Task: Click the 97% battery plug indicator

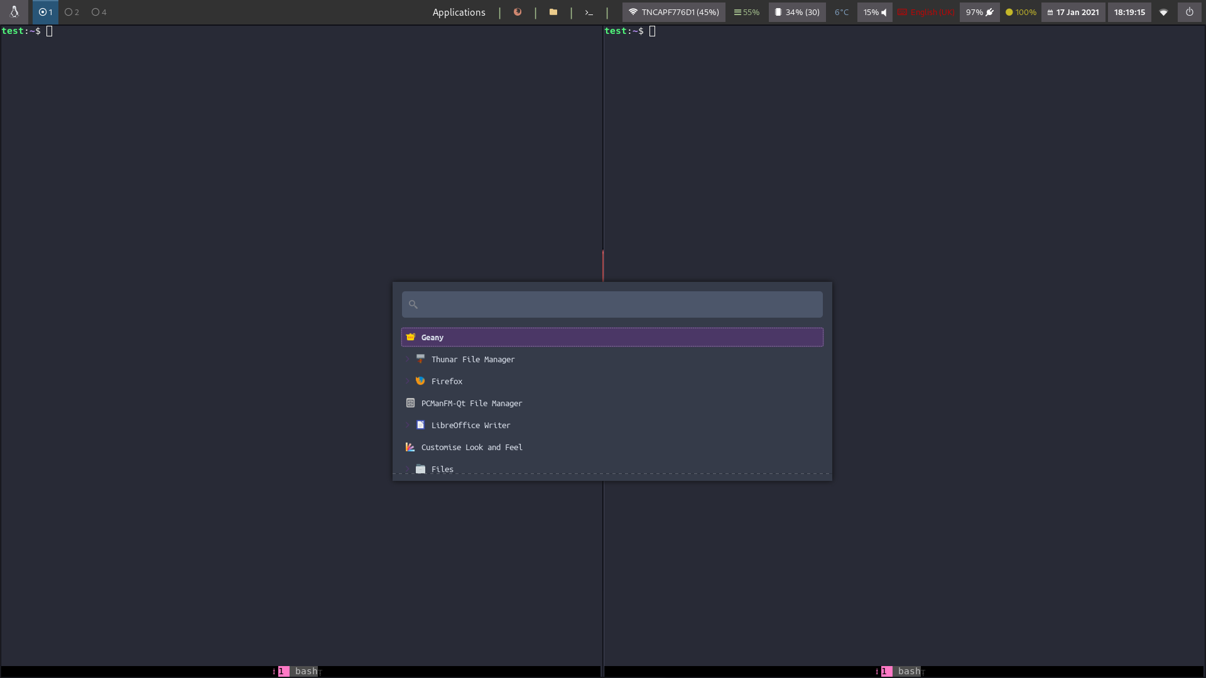Action: click(x=979, y=12)
